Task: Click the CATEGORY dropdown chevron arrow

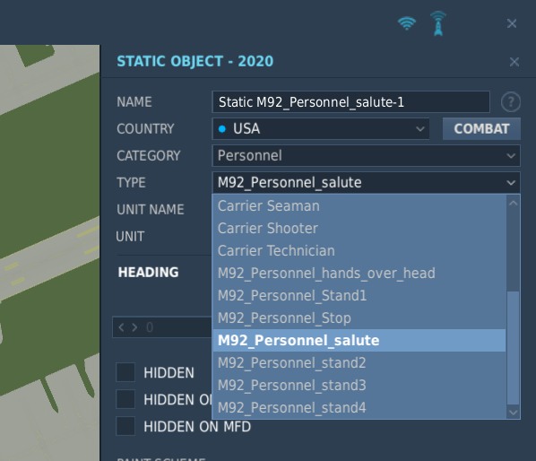Action: tap(511, 156)
